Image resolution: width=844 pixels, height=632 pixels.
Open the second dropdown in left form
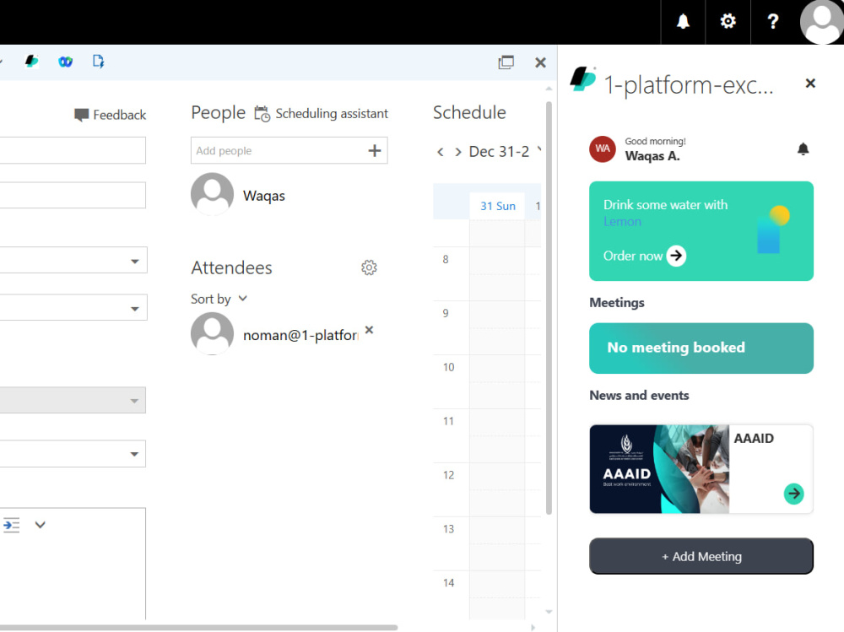[134, 309]
